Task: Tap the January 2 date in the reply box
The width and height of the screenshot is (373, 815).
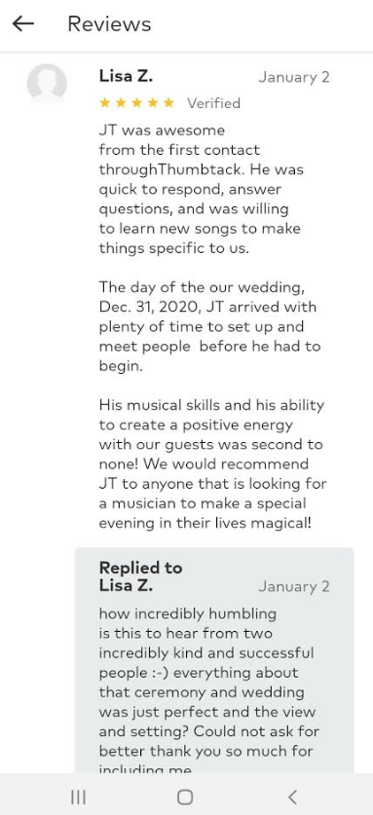Action: (x=294, y=587)
